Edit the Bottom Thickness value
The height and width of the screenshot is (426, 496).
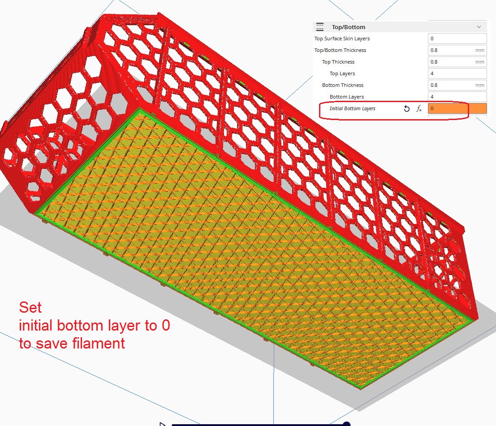click(x=457, y=86)
